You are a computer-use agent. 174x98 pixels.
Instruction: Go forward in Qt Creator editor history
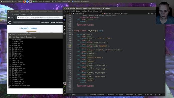click(70, 13)
